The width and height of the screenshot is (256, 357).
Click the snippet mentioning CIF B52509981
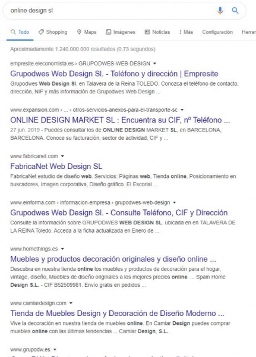(x=118, y=277)
